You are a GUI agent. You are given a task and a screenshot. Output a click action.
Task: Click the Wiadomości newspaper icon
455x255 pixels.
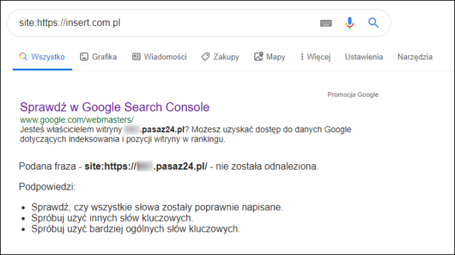click(x=136, y=57)
